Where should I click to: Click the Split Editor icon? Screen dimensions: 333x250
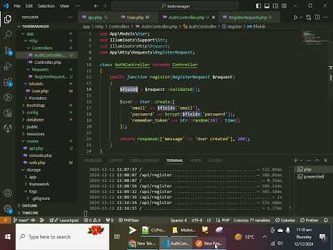(318, 17)
